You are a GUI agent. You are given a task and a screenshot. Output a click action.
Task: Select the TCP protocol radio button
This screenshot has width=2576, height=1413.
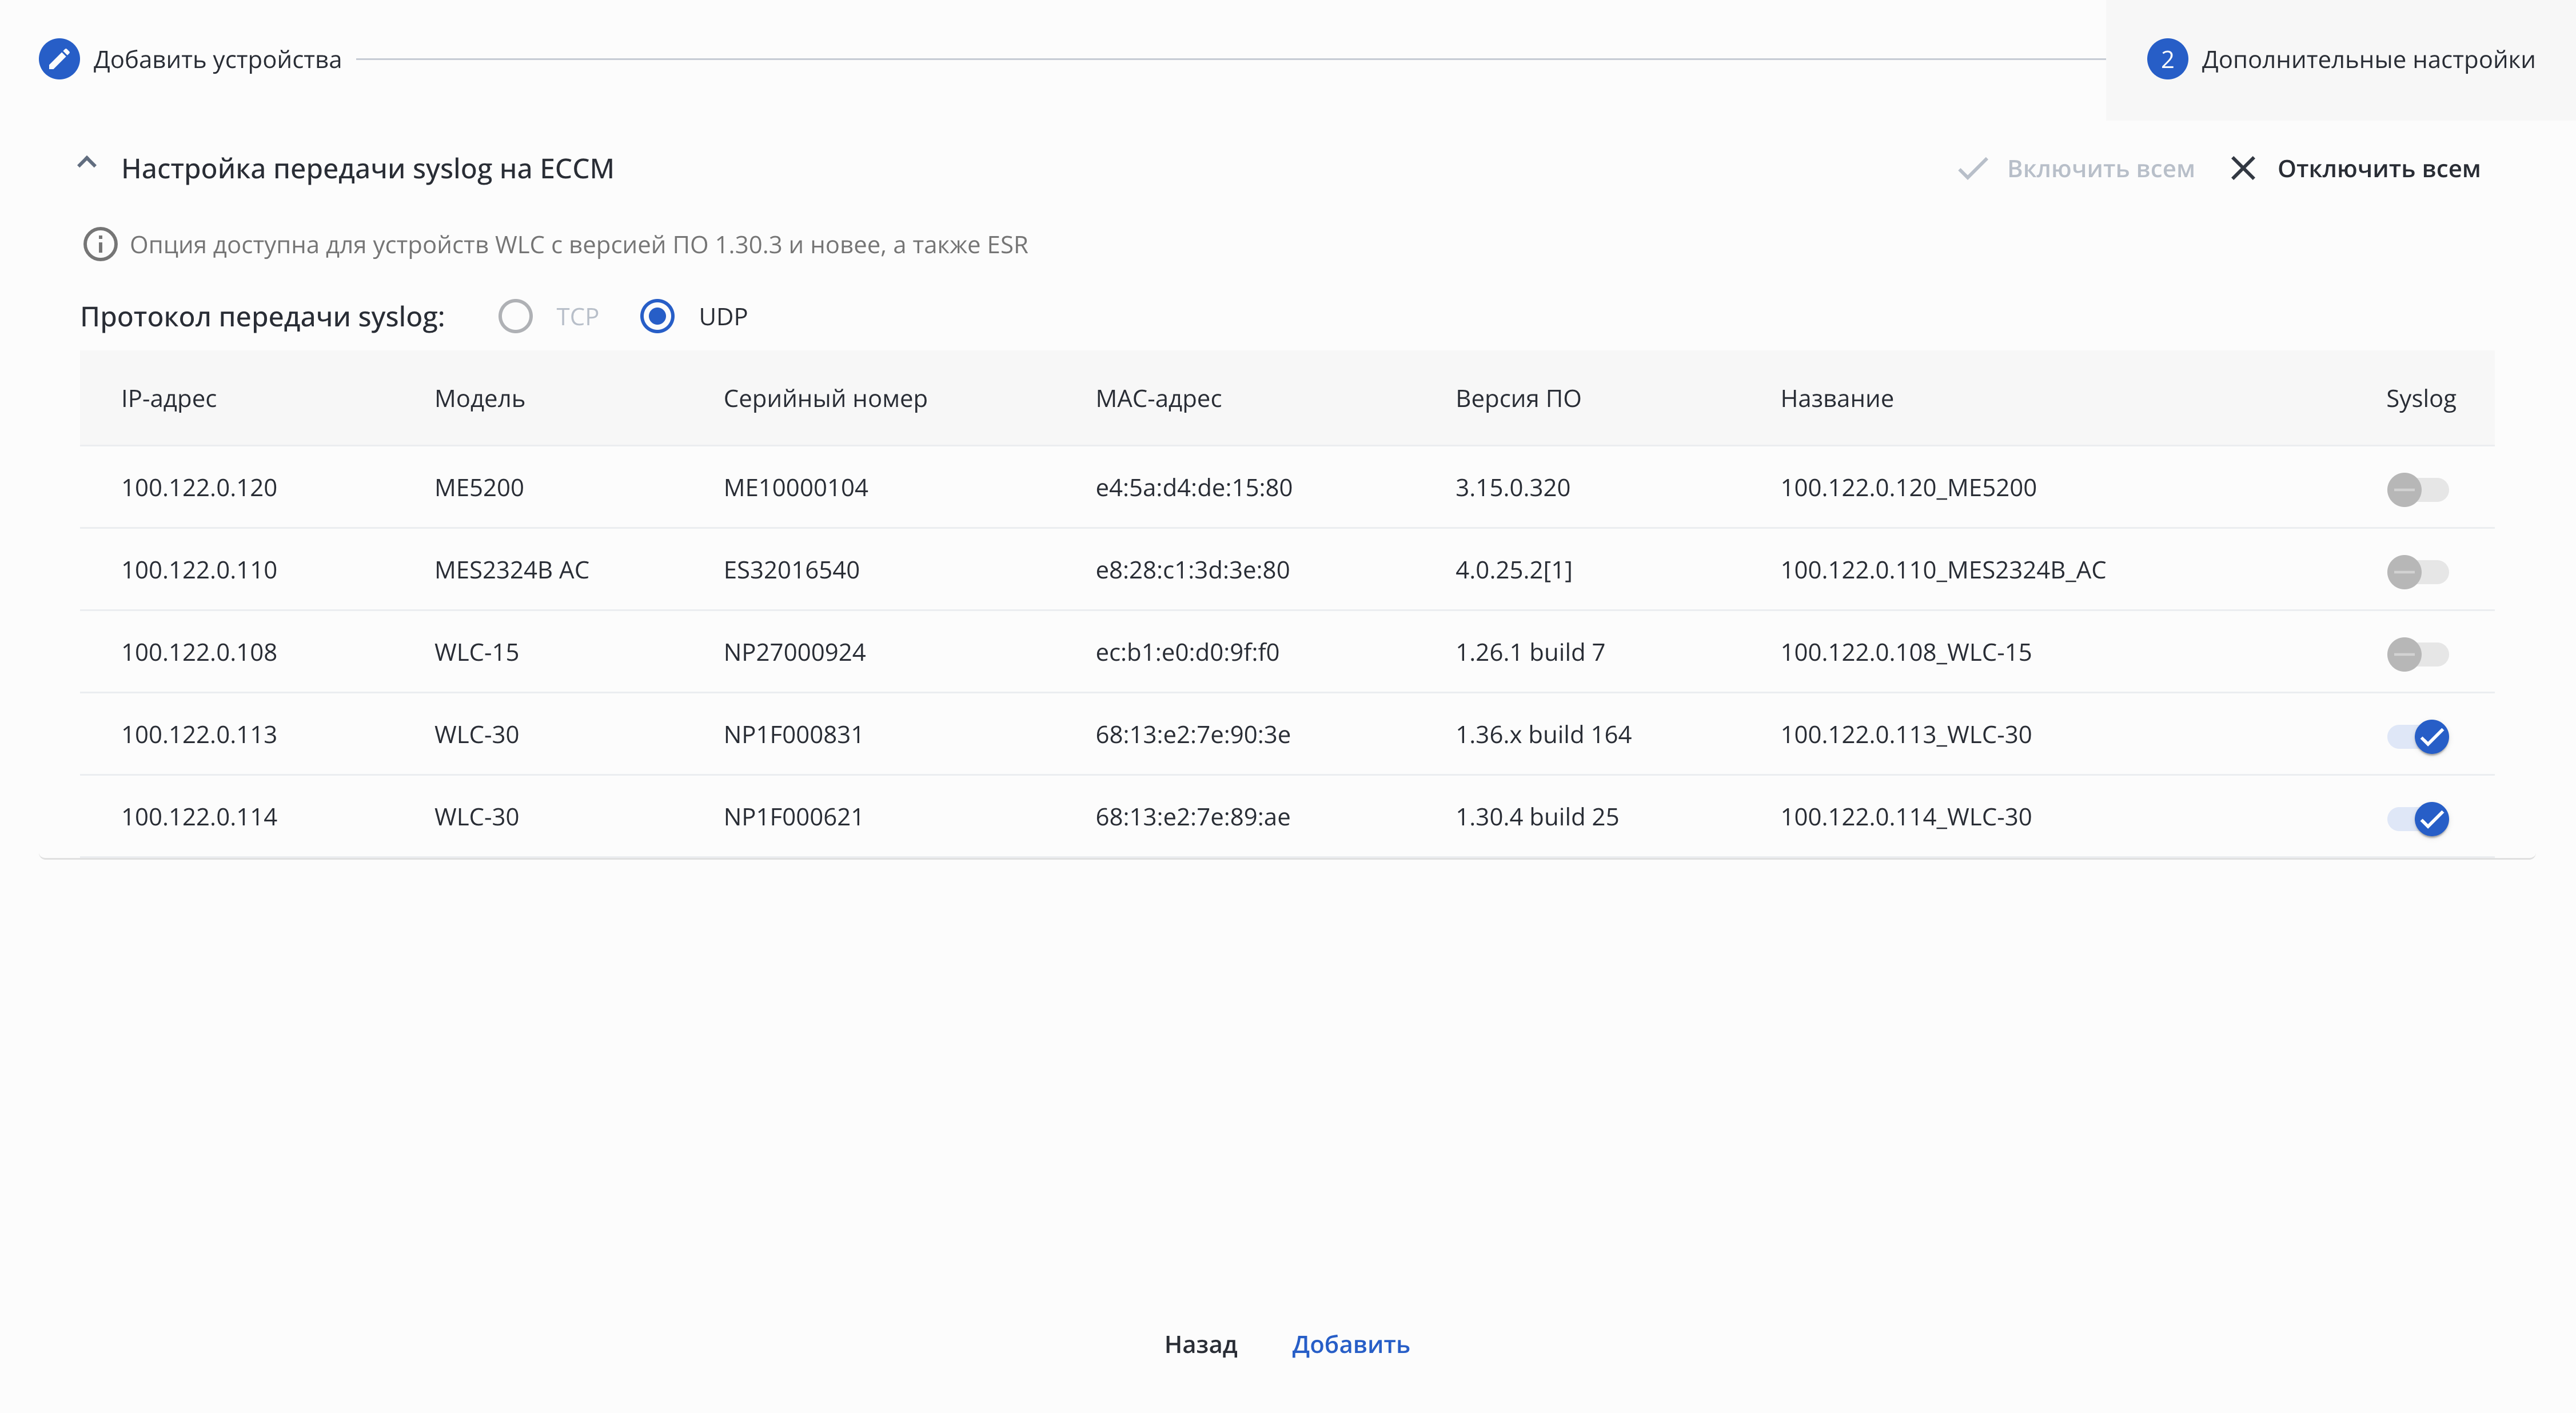tap(515, 317)
